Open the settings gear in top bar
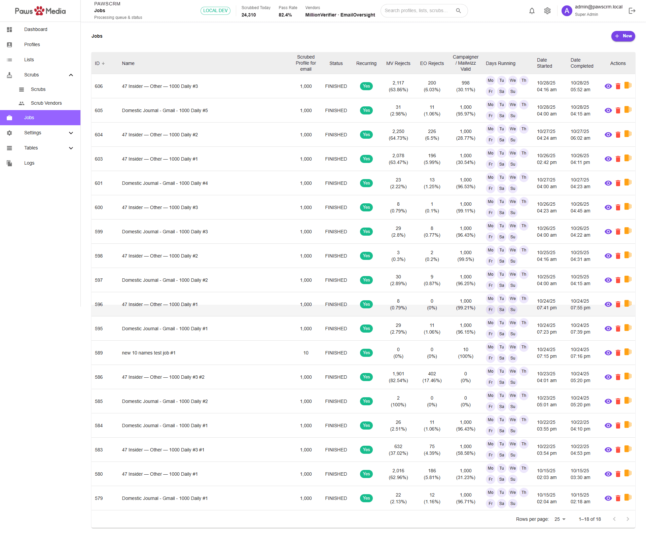The width and height of the screenshot is (646, 544). pyautogui.click(x=547, y=11)
